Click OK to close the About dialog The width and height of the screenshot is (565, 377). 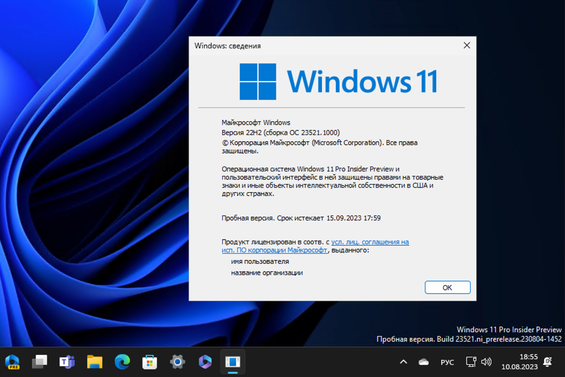pos(447,287)
